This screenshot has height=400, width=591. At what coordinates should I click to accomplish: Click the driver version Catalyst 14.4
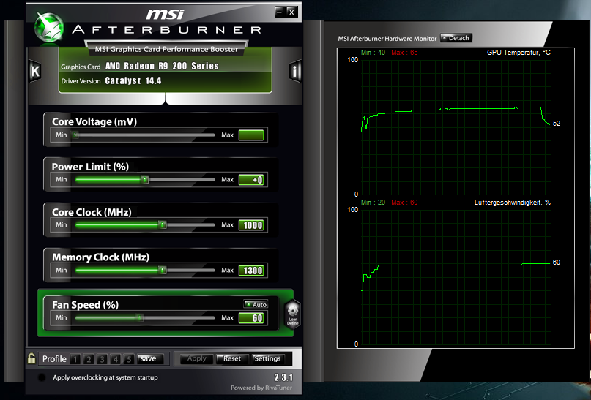click(133, 80)
